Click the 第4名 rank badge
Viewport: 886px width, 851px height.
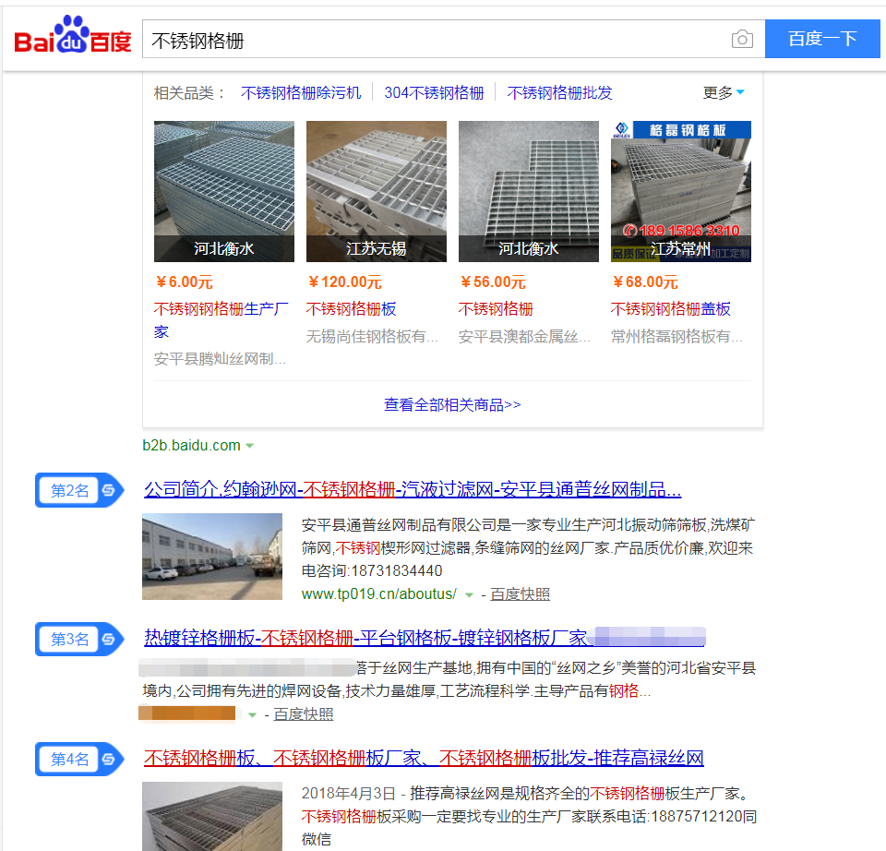(x=78, y=759)
